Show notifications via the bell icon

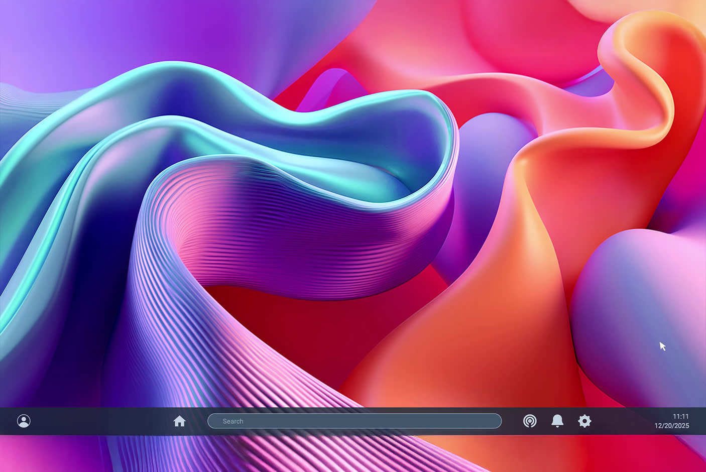[x=557, y=421]
